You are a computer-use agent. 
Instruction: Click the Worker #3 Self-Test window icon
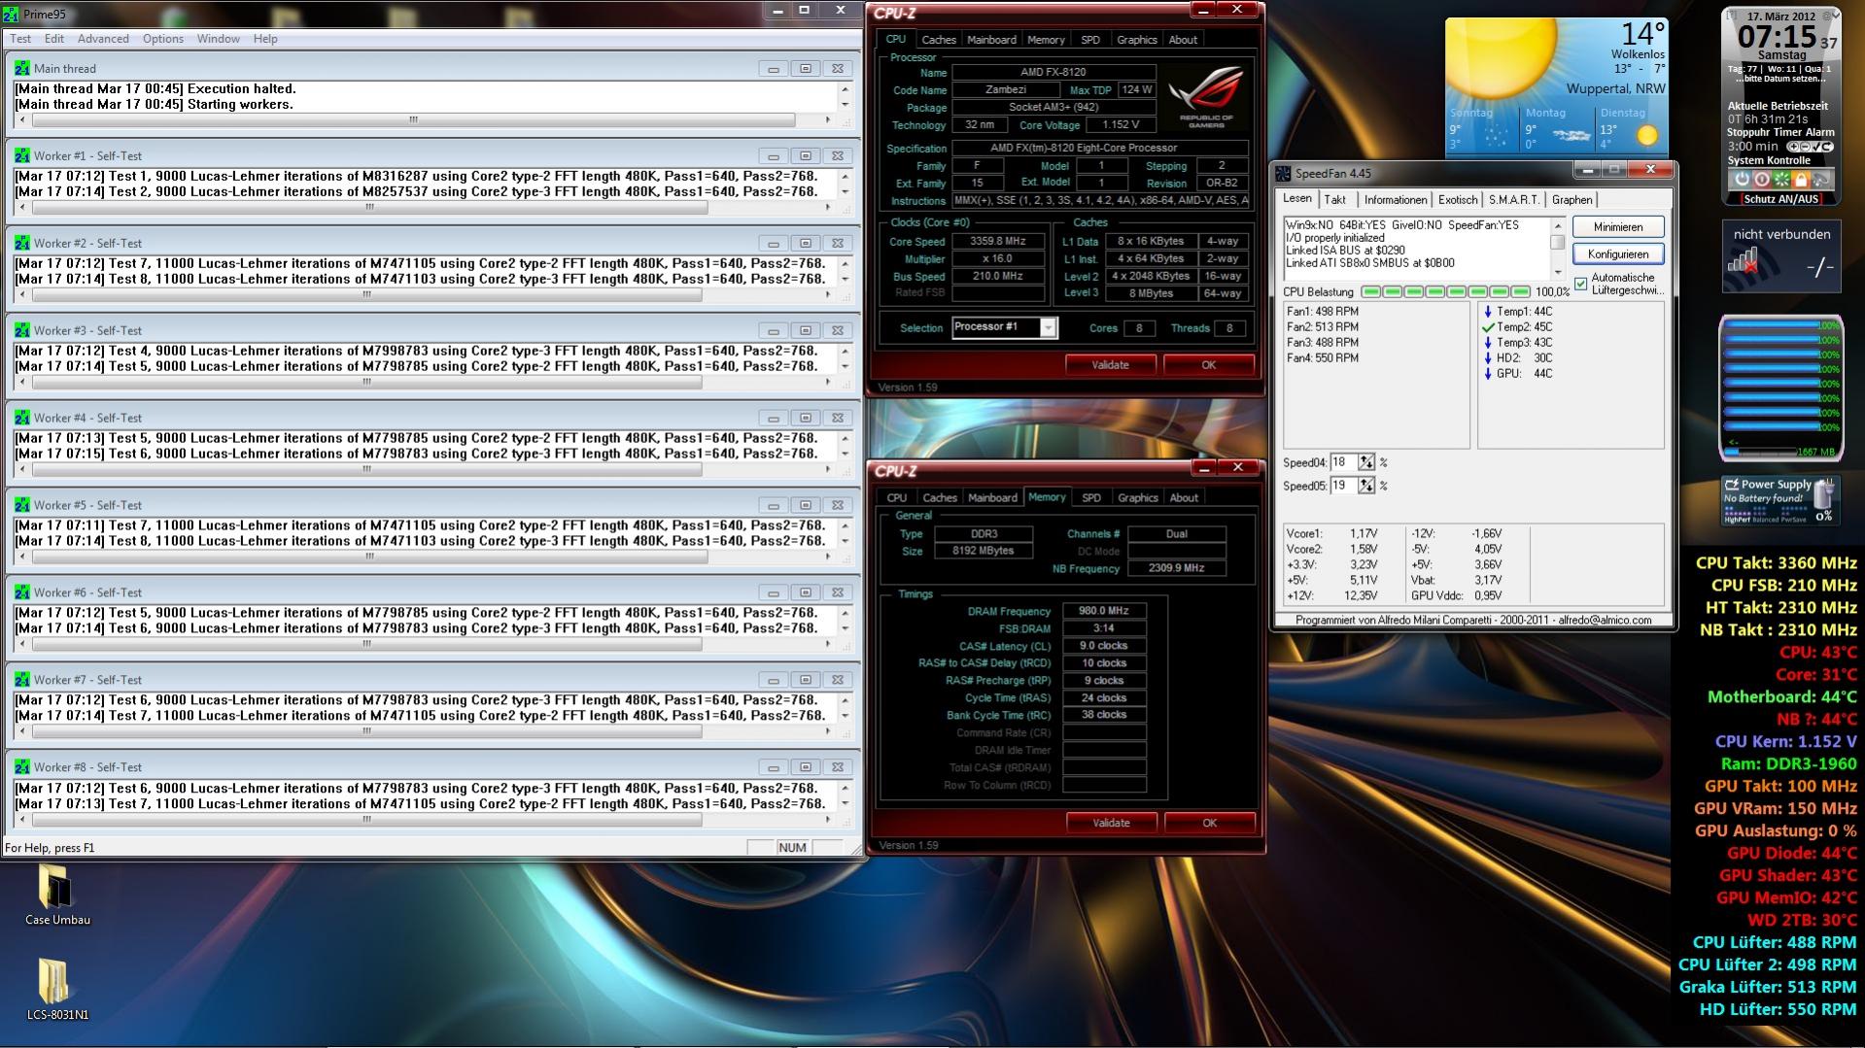(22, 330)
